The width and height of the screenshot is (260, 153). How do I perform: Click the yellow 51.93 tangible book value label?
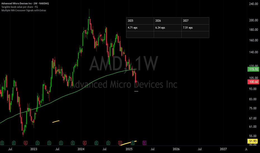(x=253, y=141)
